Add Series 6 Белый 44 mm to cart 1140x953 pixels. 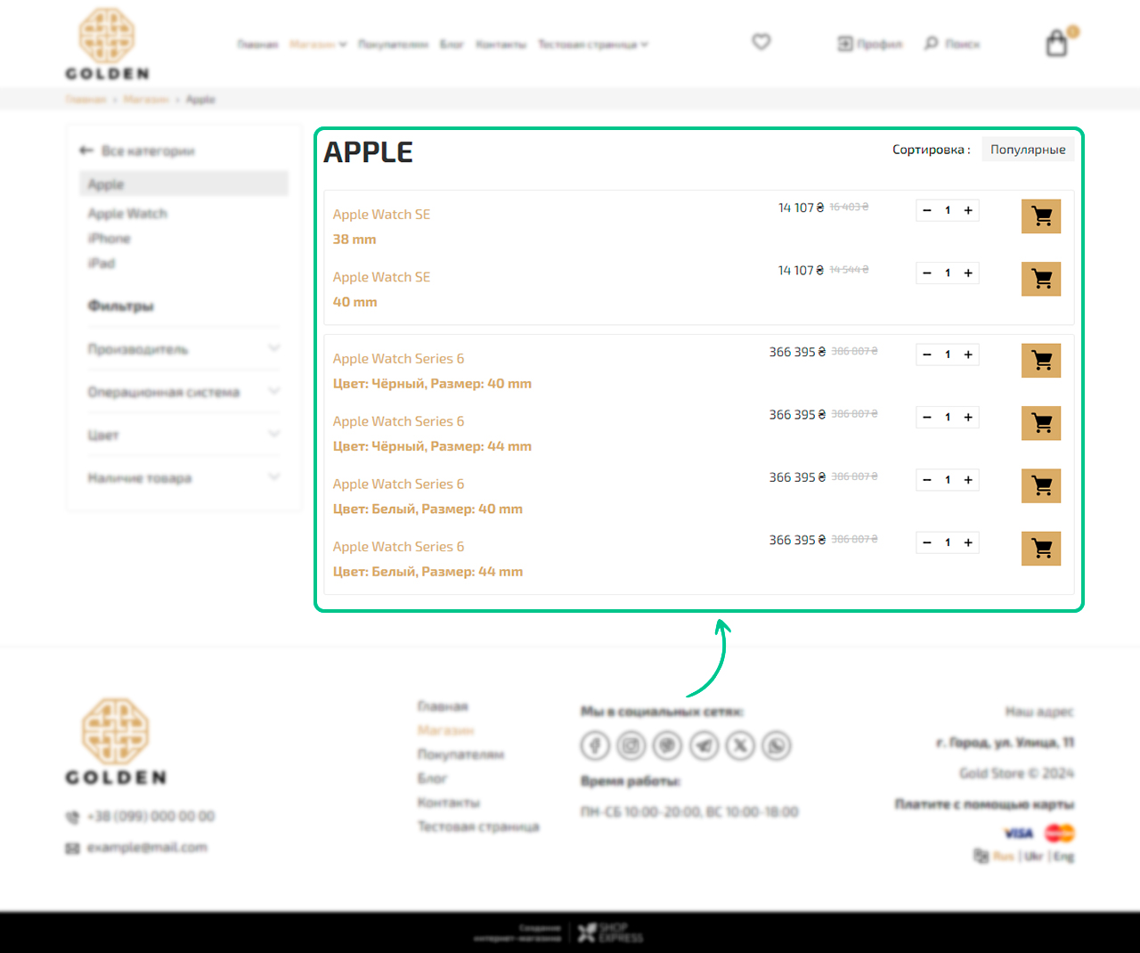pos(1041,549)
